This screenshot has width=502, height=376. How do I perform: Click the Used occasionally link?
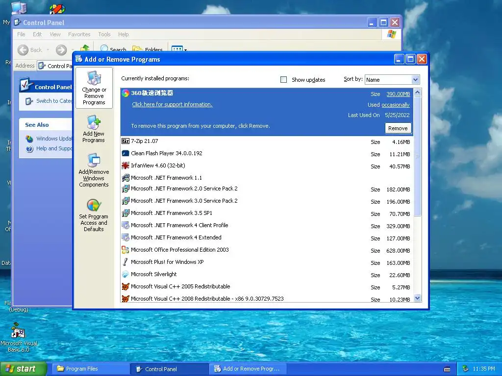[x=396, y=105]
